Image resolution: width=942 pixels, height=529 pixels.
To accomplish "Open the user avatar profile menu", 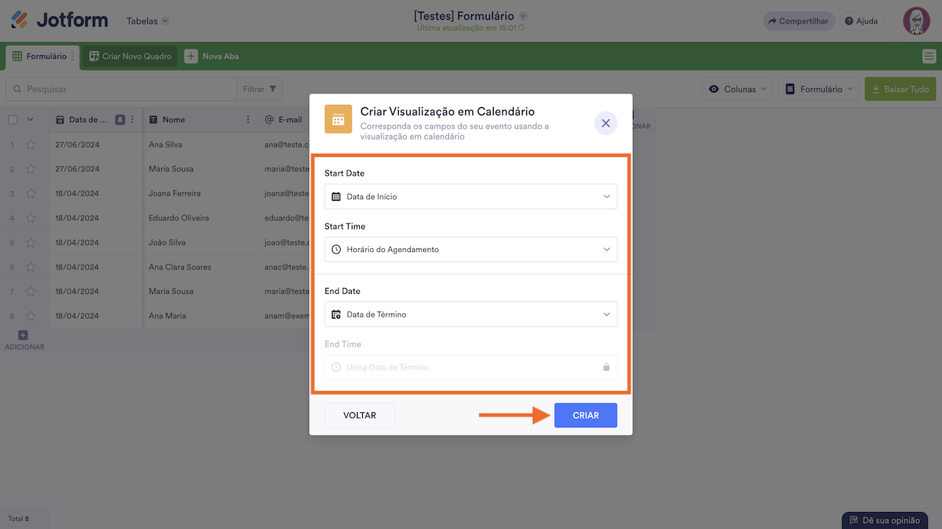I will 916,21.
